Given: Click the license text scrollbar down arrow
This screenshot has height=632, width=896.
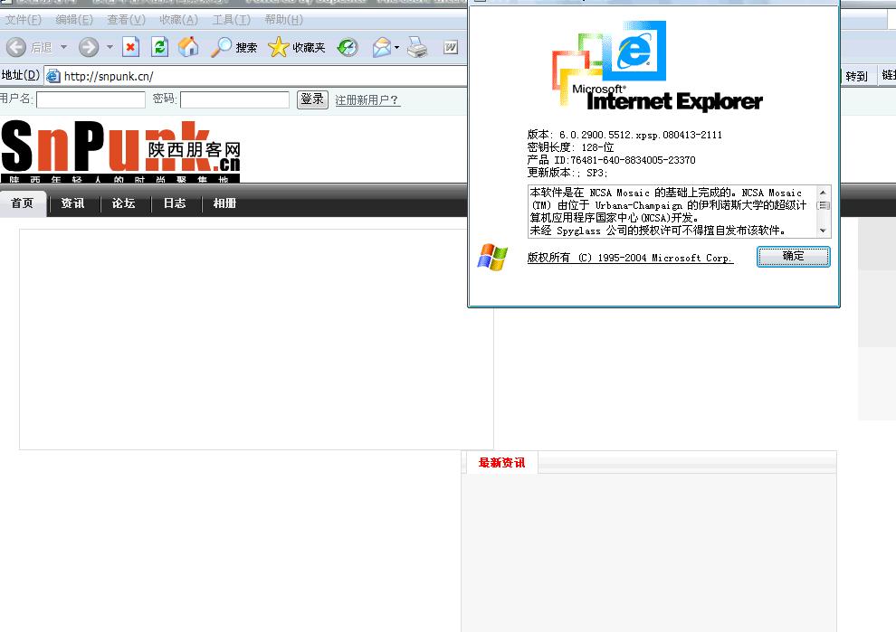Looking at the screenshot, I should pos(823,231).
